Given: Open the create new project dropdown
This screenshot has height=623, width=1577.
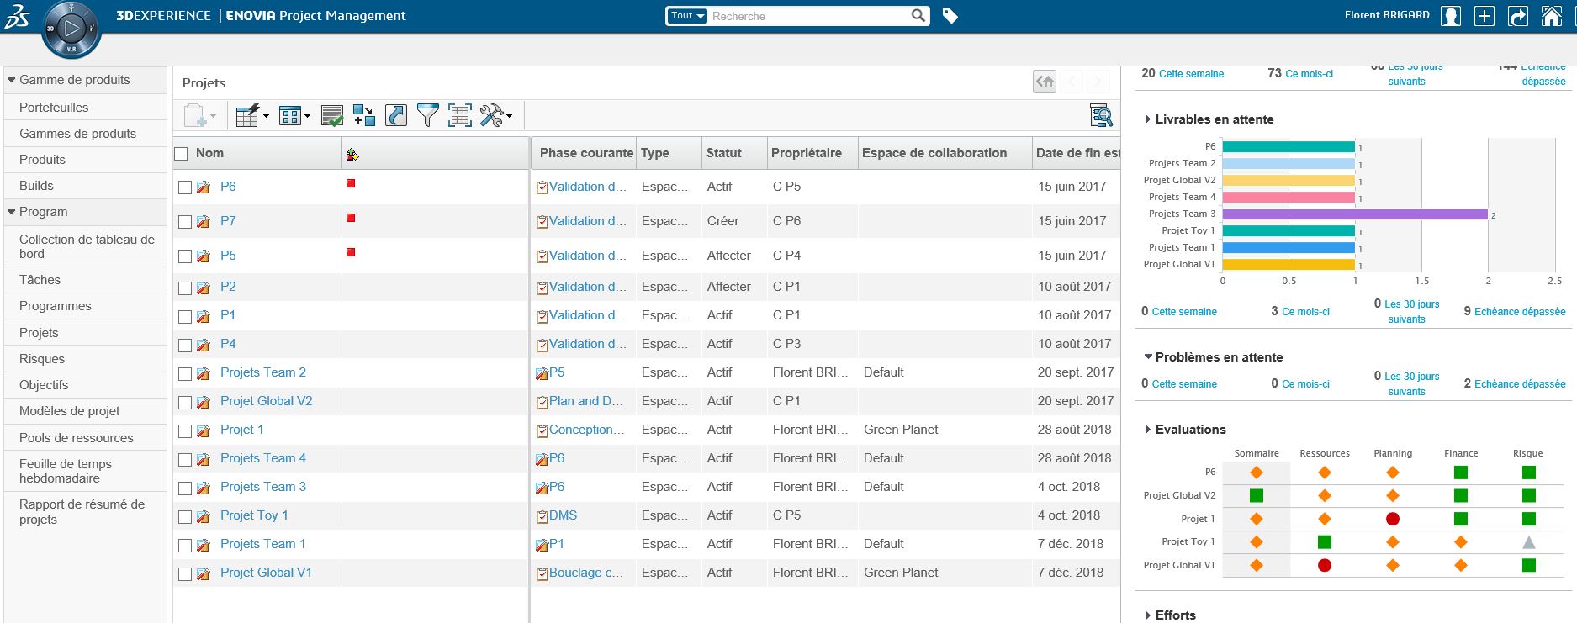Looking at the screenshot, I should pyautogui.click(x=200, y=115).
